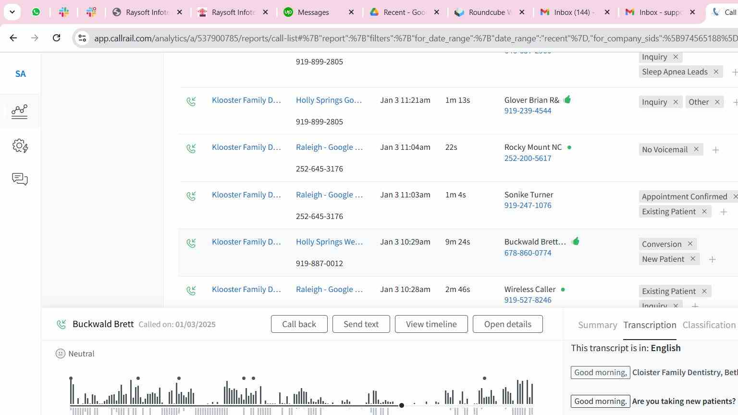Click the last waveform marker dot near end

(484, 378)
